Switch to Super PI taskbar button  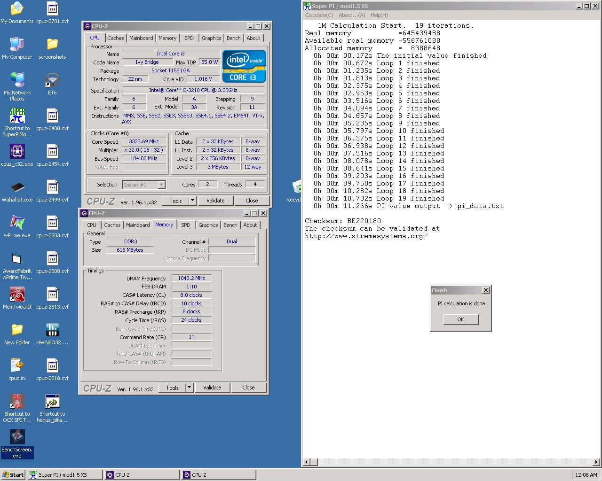point(64,475)
